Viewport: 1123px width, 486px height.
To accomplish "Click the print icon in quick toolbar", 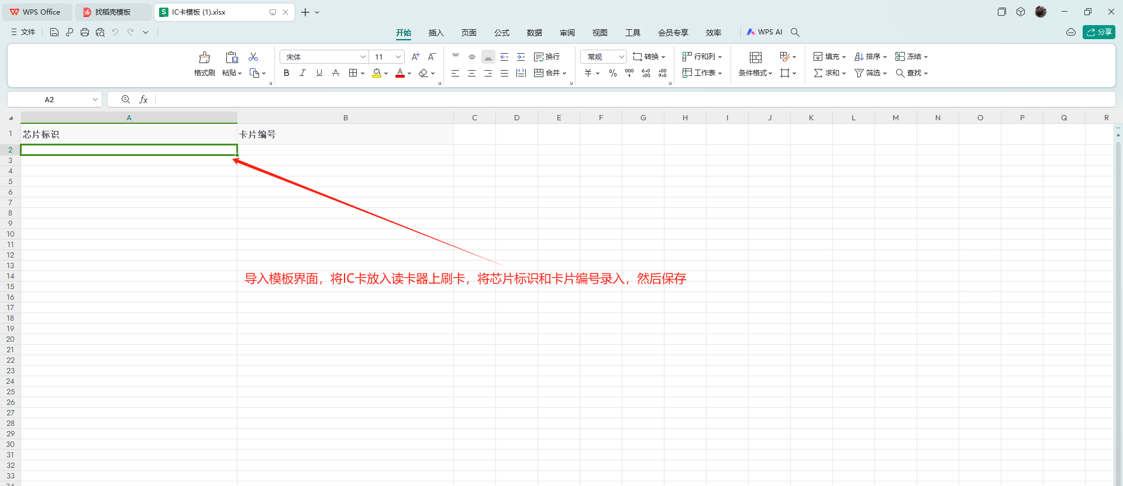I will (x=85, y=33).
